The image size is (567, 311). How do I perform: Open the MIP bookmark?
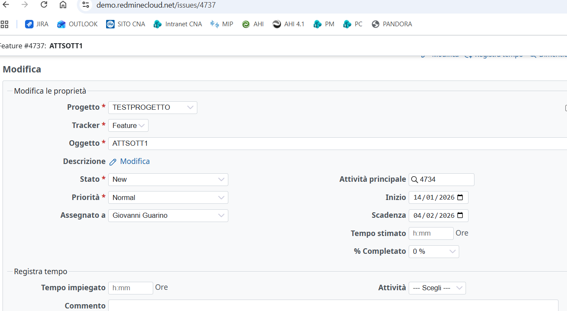tap(222, 24)
